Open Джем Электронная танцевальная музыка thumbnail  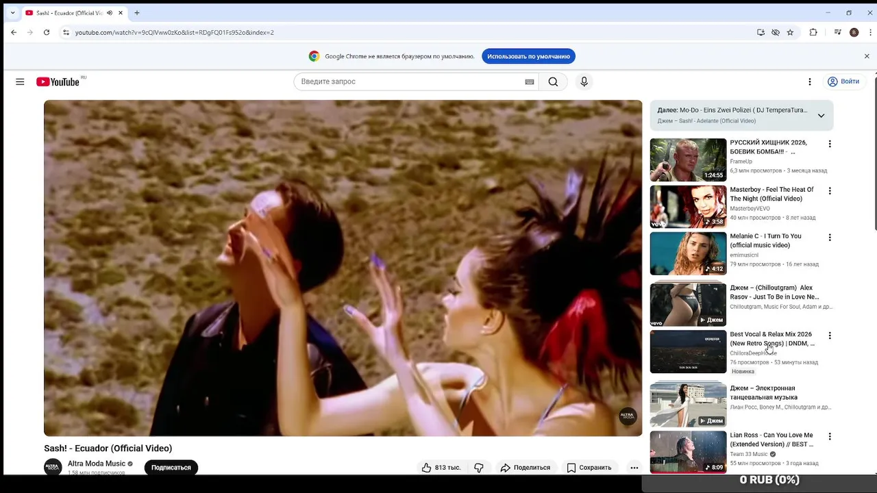tap(688, 405)
